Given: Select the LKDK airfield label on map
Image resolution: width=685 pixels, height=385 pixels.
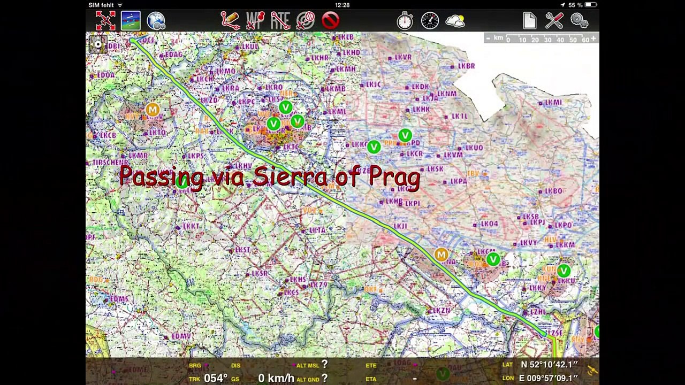Looking at the screenshot, I should tap(421, 86).
